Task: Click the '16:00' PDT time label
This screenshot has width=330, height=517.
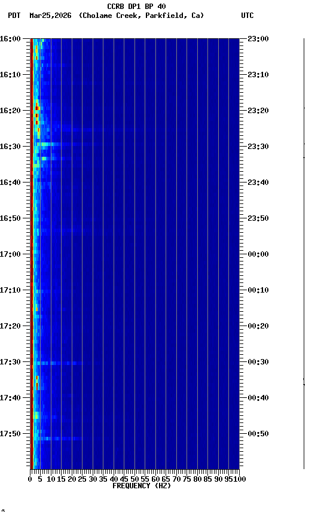Action: coord(10,39)
